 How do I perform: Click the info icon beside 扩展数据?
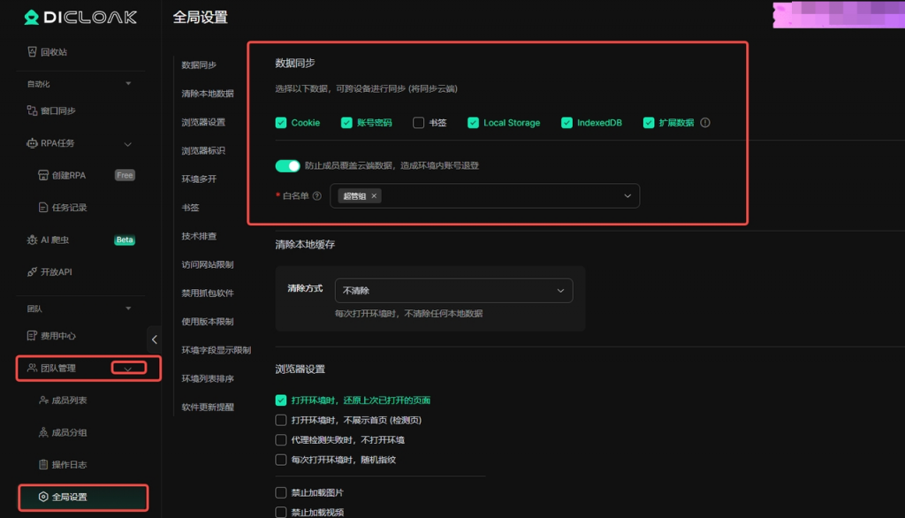705,123
